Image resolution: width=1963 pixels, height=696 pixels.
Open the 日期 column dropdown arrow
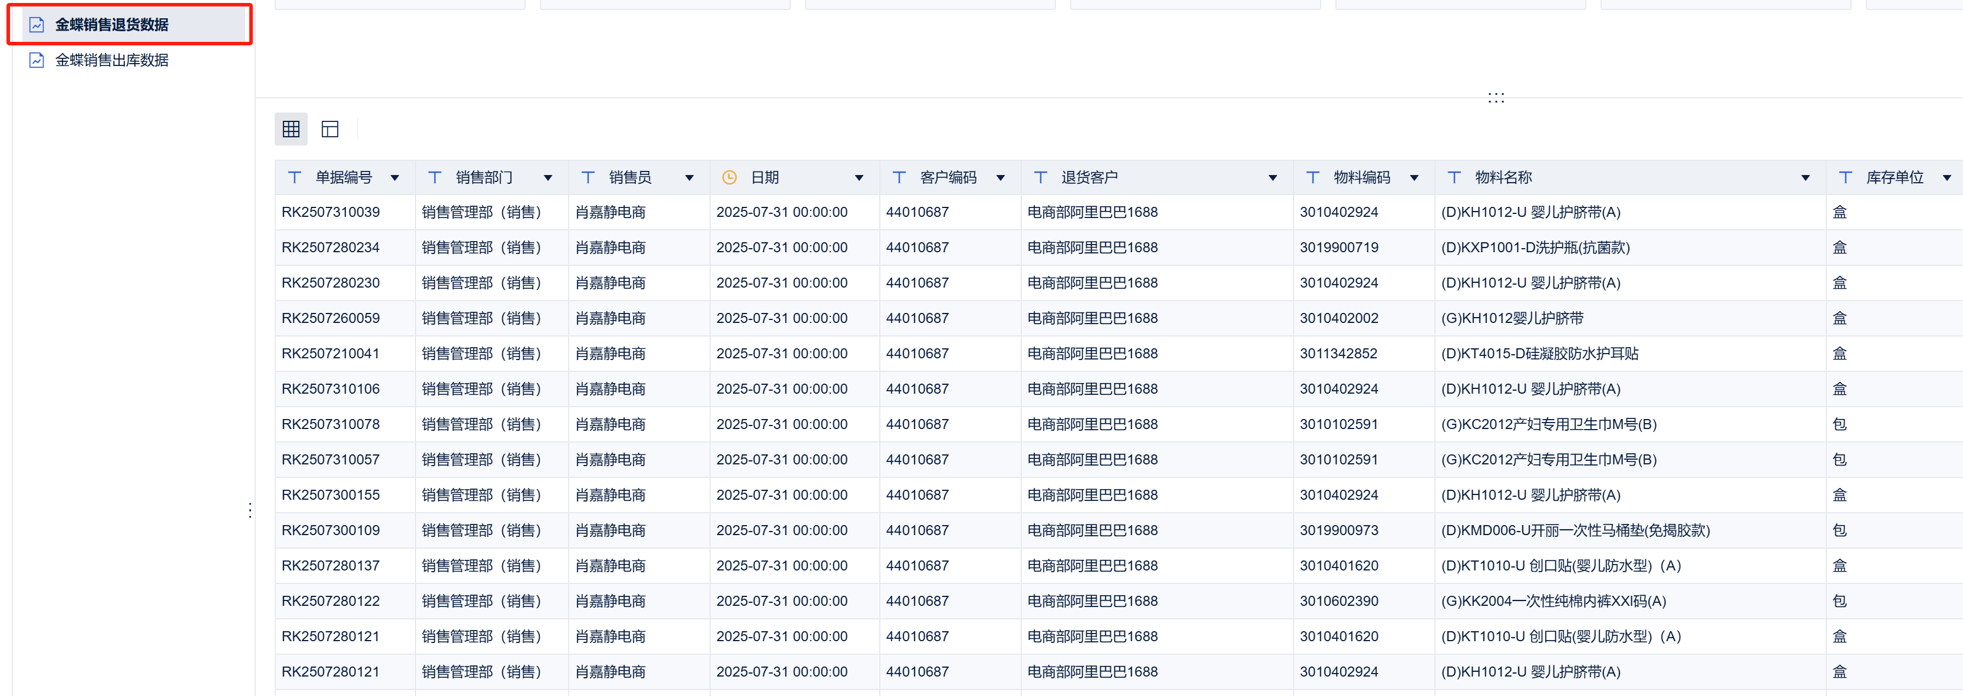[859, 179]
